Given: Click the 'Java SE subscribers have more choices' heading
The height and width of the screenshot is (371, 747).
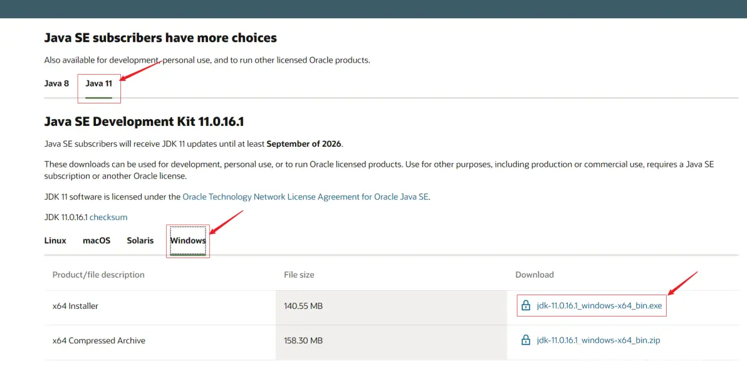Looking at the screenshot, I should (160, 38).
